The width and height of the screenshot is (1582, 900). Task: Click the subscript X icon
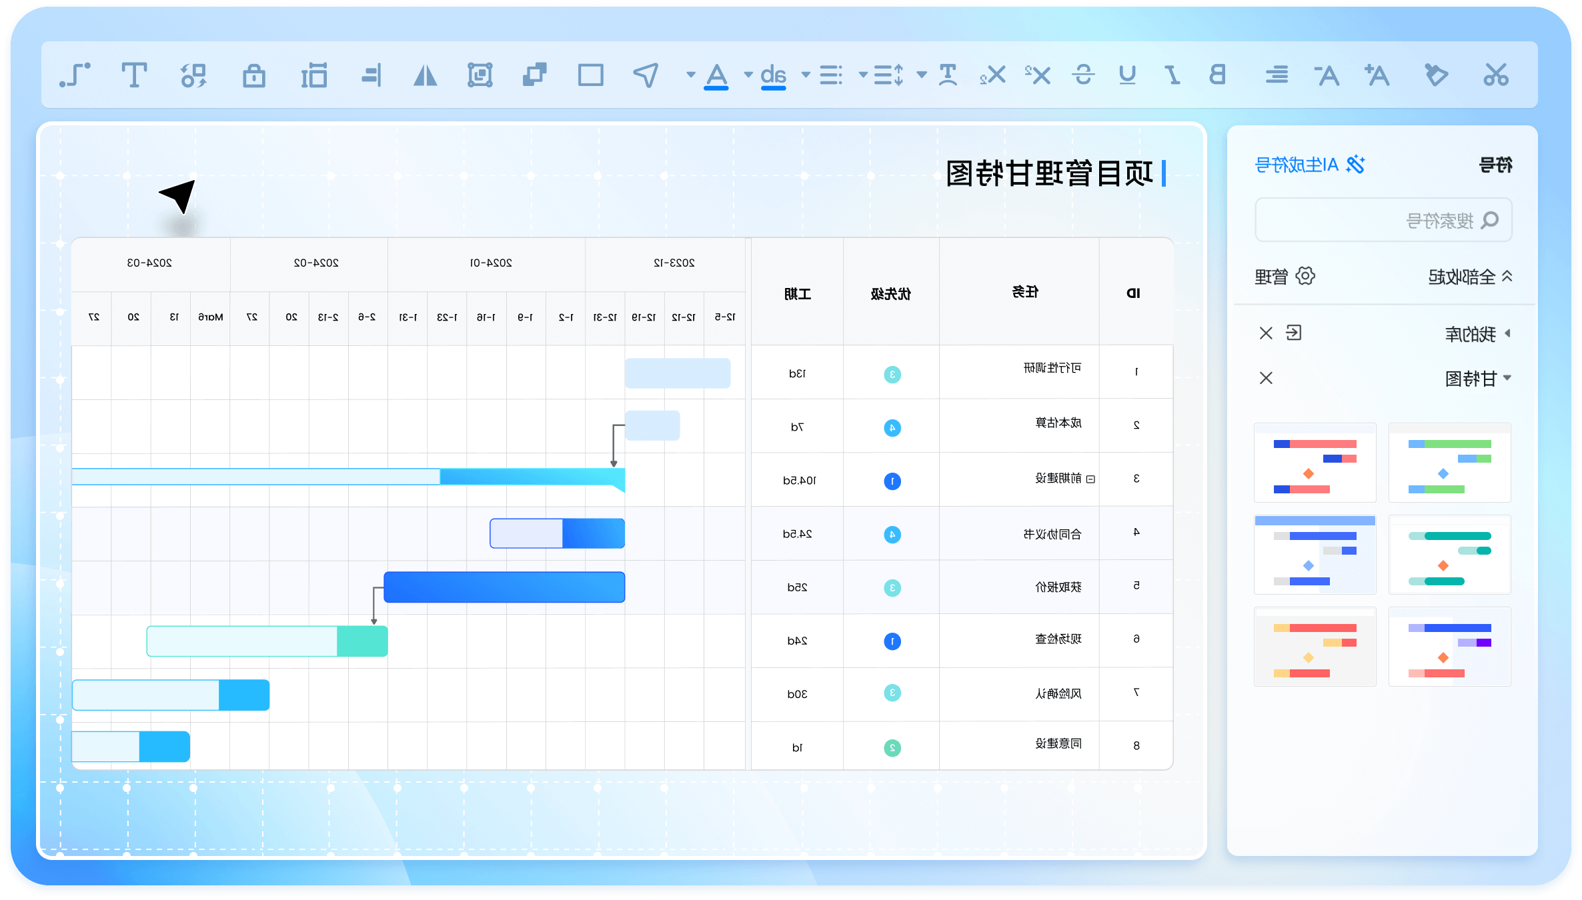point(993,75)
